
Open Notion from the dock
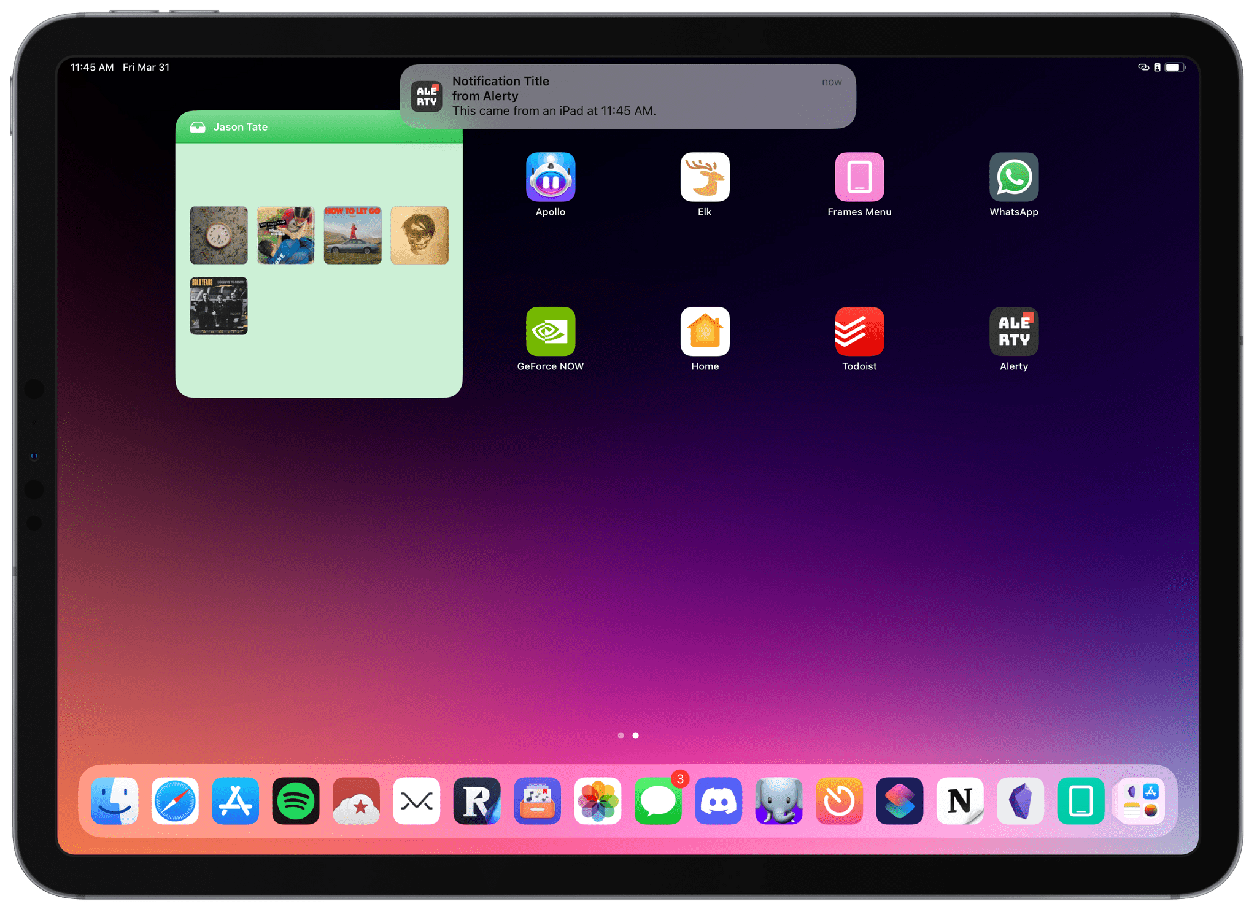coord(960,801)
